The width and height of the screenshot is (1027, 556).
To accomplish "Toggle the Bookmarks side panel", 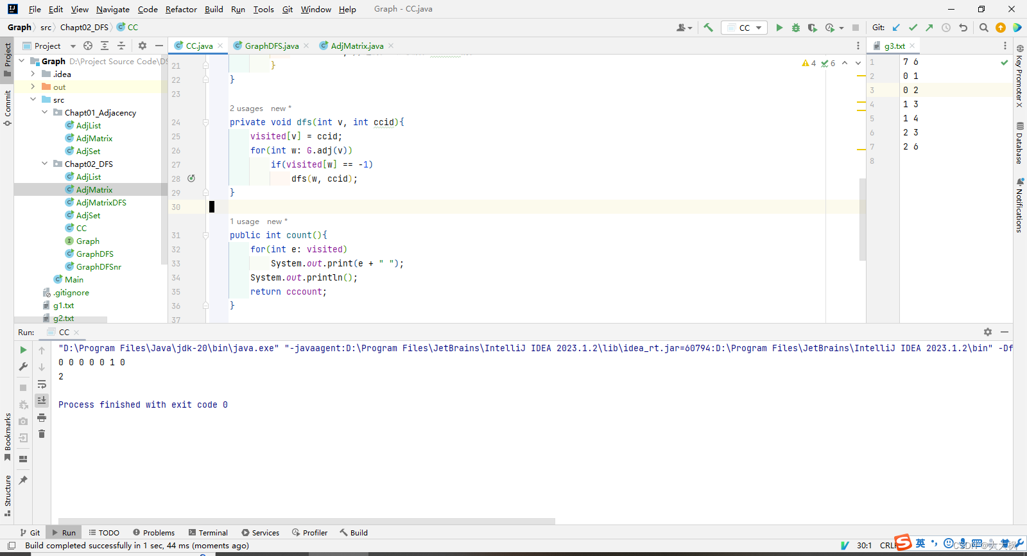I will (x=7, y=437).
